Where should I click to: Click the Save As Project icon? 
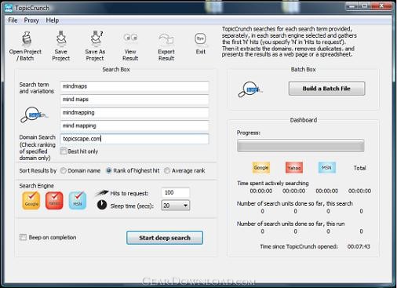[97, 38]
